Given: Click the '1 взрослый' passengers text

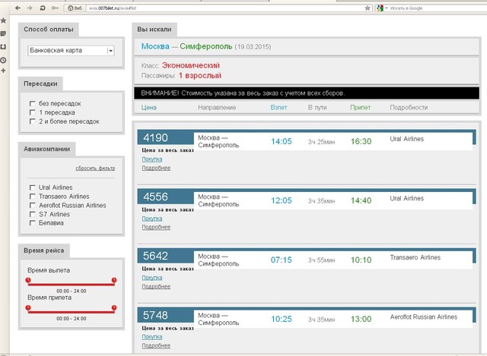Looking at the screenshot, I should click(199, 76).
